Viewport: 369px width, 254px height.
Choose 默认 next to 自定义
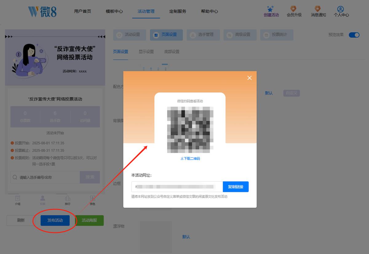click(x=269, y=93)
